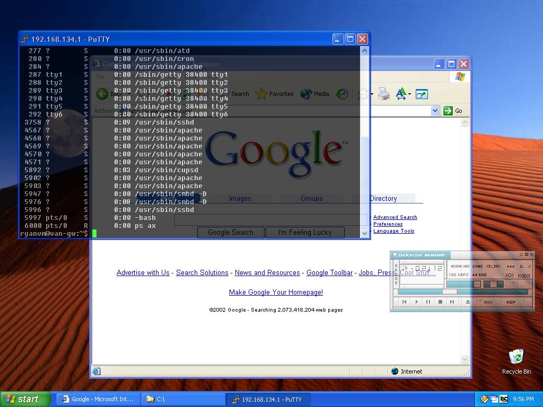Select the Recycle Bin desktop icon

516,361
